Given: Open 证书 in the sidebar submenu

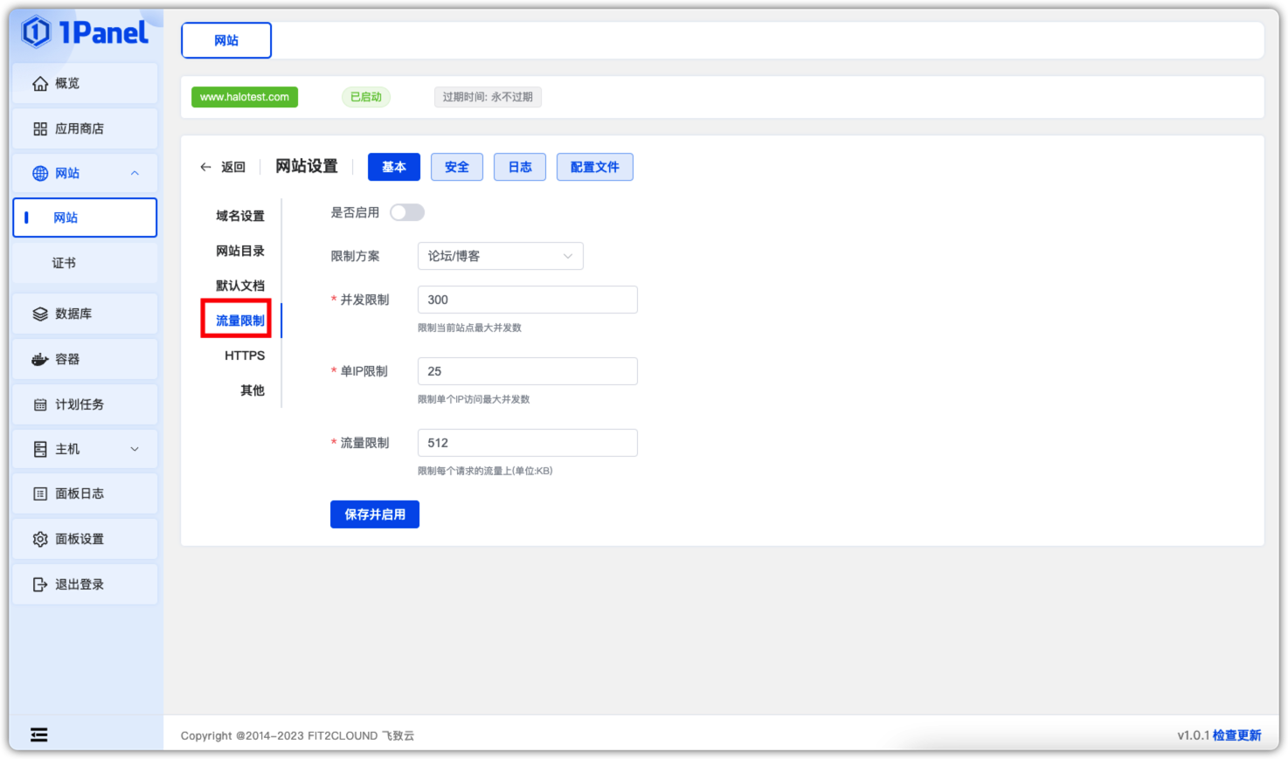Looking at the screenshot, I should click(64, 263).
